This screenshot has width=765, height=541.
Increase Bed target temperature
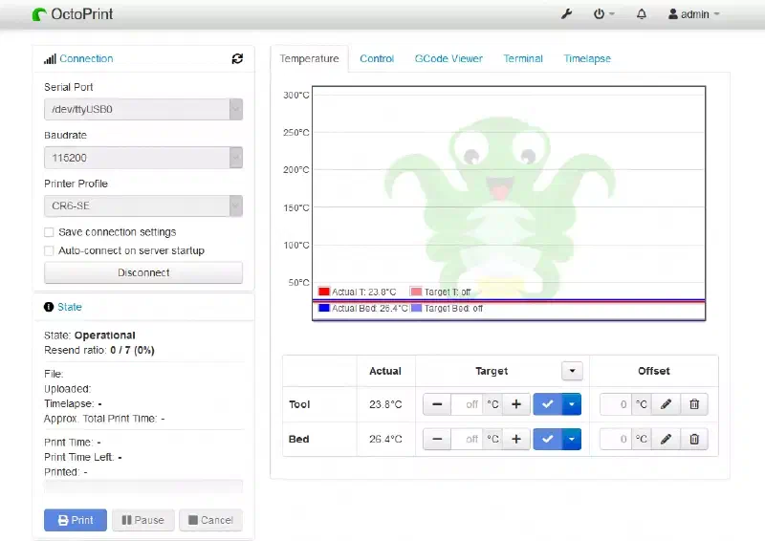(x=516, y=439)
